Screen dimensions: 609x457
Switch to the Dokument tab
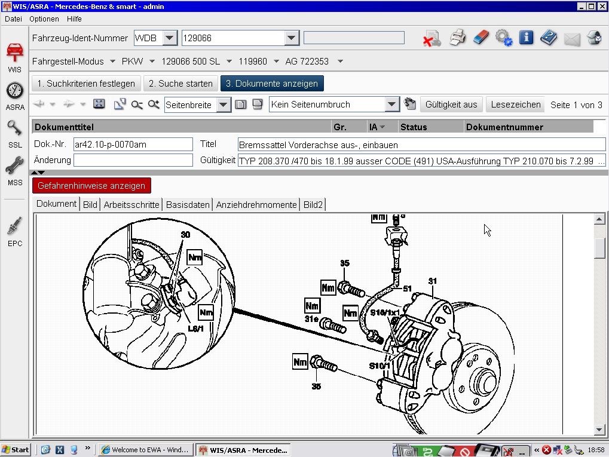(56, 204)
